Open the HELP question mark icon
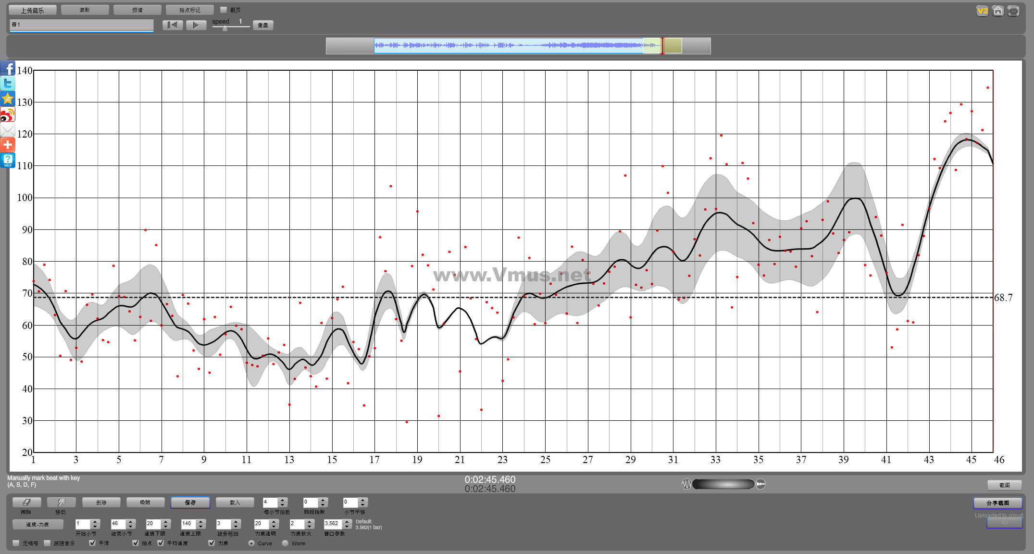The image size is (1034, 554). [8, 160]
